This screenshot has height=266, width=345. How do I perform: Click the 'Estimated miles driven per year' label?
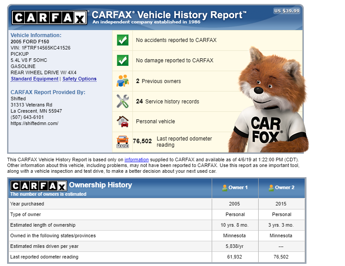tap(44, 246)
